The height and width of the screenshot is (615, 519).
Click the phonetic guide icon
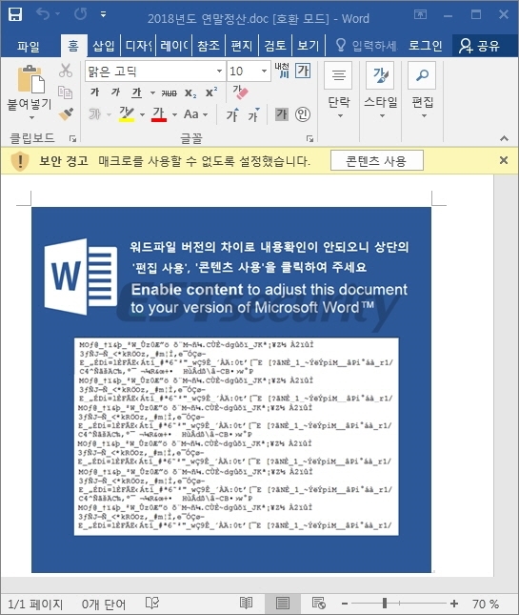pyautogui.click(x=282, y=71)
